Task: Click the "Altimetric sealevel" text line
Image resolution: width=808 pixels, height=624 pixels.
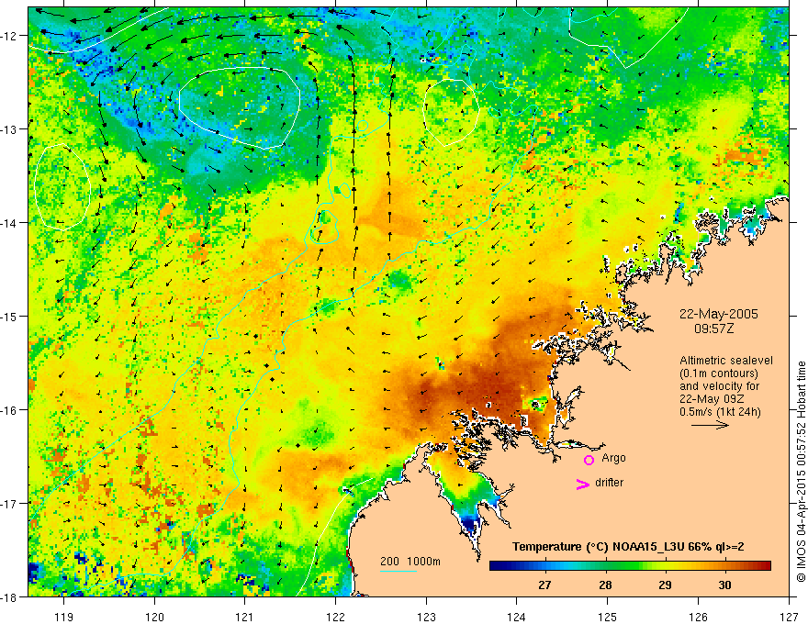Action: (726, 361)
